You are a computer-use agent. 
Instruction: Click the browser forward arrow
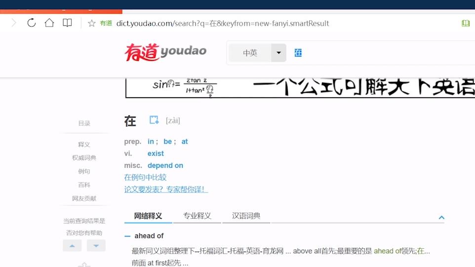(x=14, y=23)
